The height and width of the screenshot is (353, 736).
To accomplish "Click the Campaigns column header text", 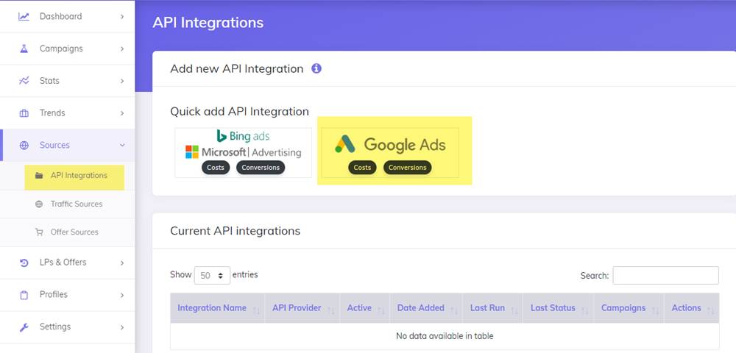I will (623, 308).
